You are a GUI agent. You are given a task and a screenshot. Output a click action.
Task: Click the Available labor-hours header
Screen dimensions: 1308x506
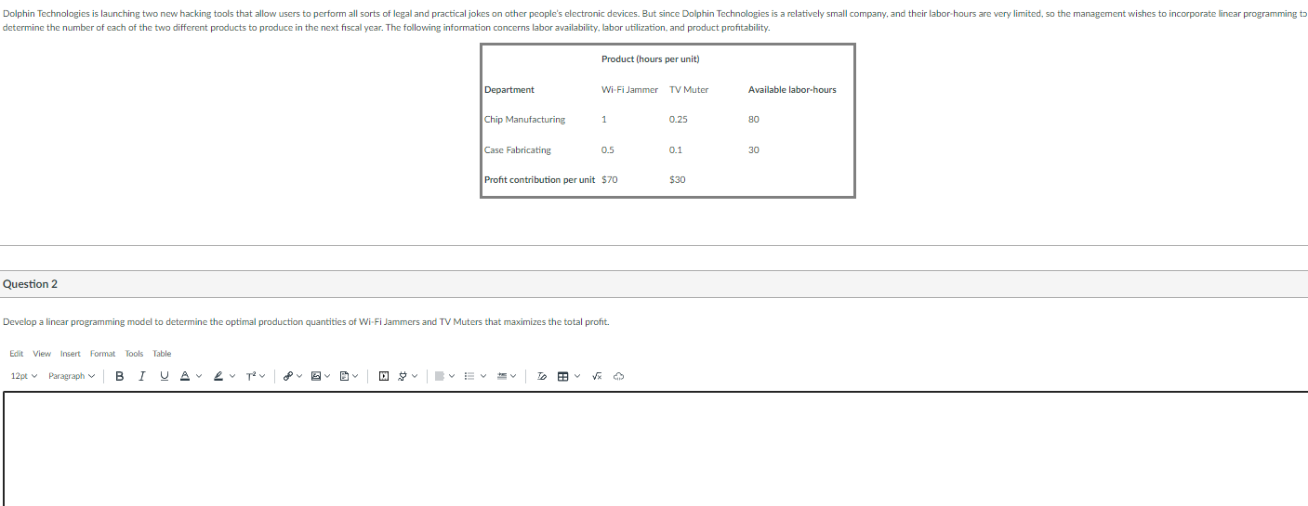792,90
